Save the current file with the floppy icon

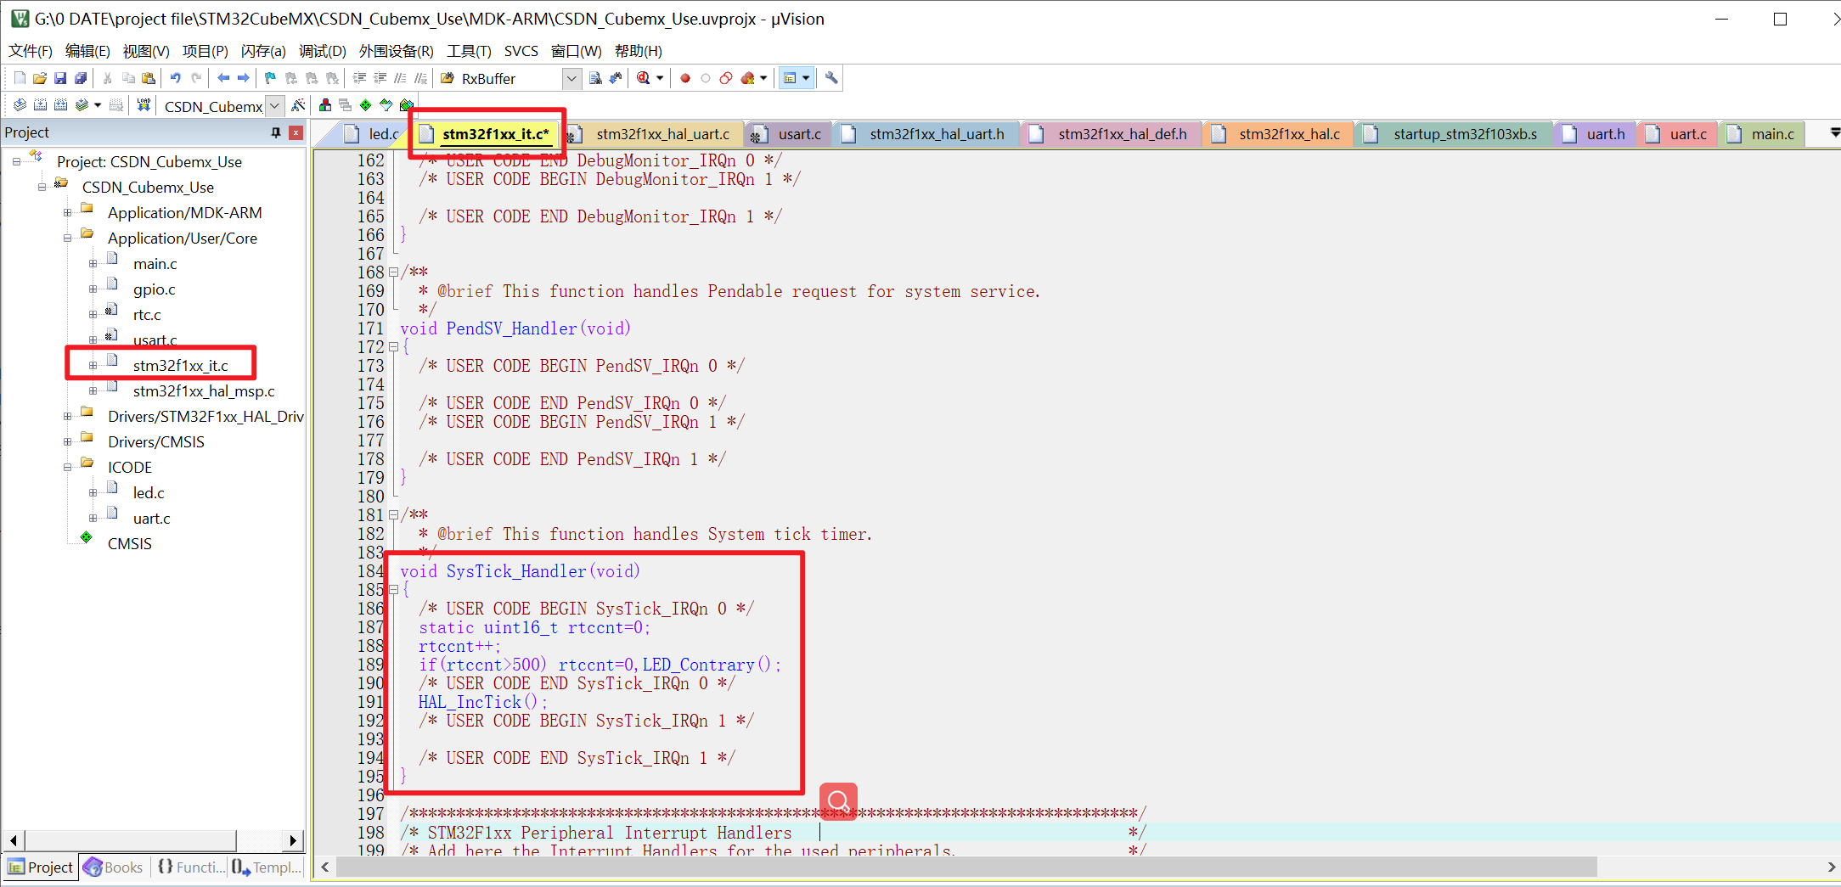tap(60, 78)
